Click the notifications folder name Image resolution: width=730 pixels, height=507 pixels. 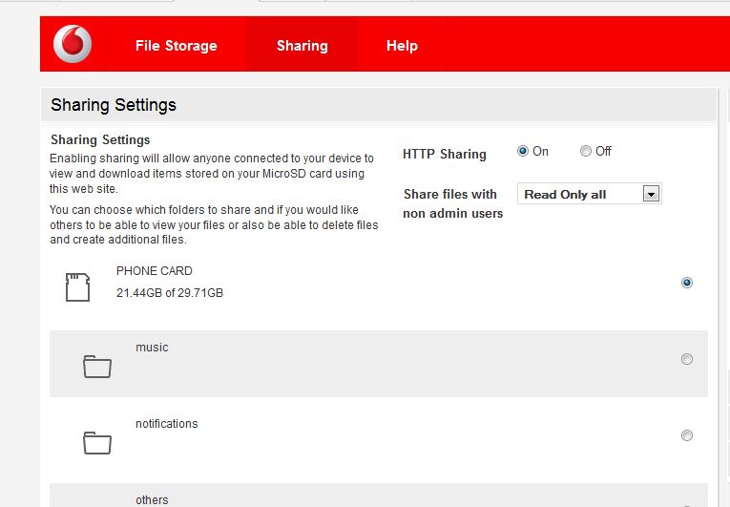pos(167,424)
